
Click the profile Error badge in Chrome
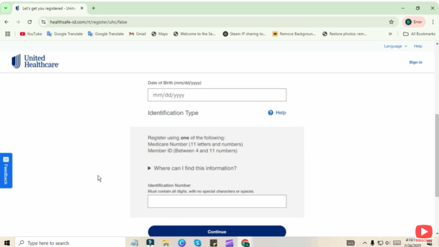click(413, 22)
